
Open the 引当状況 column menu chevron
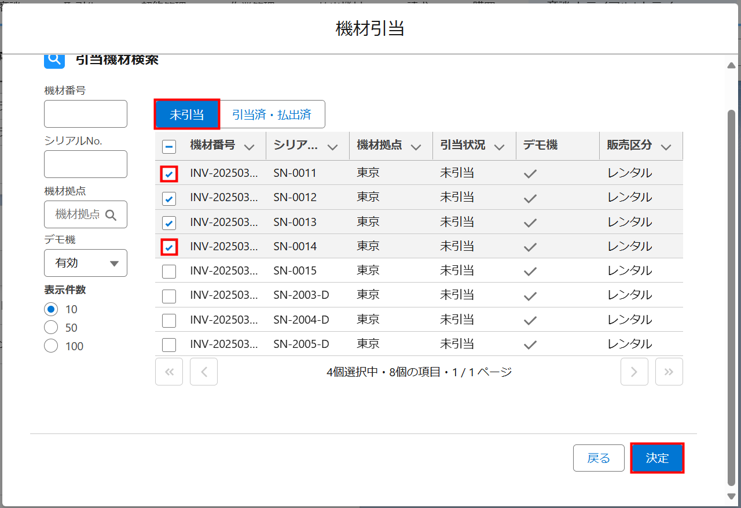[x=499, y=147]
